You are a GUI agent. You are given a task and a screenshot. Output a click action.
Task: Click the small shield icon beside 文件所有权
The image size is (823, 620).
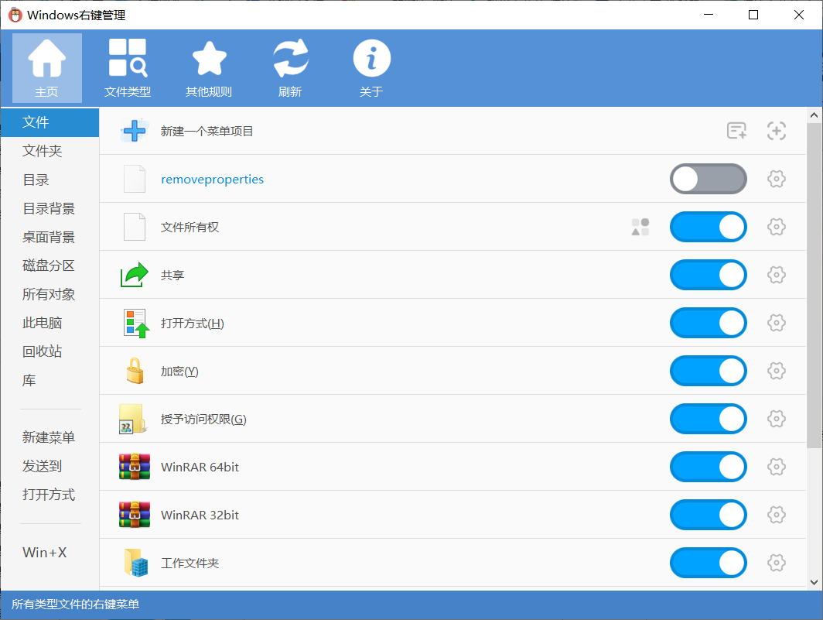(x=640, y=227)
